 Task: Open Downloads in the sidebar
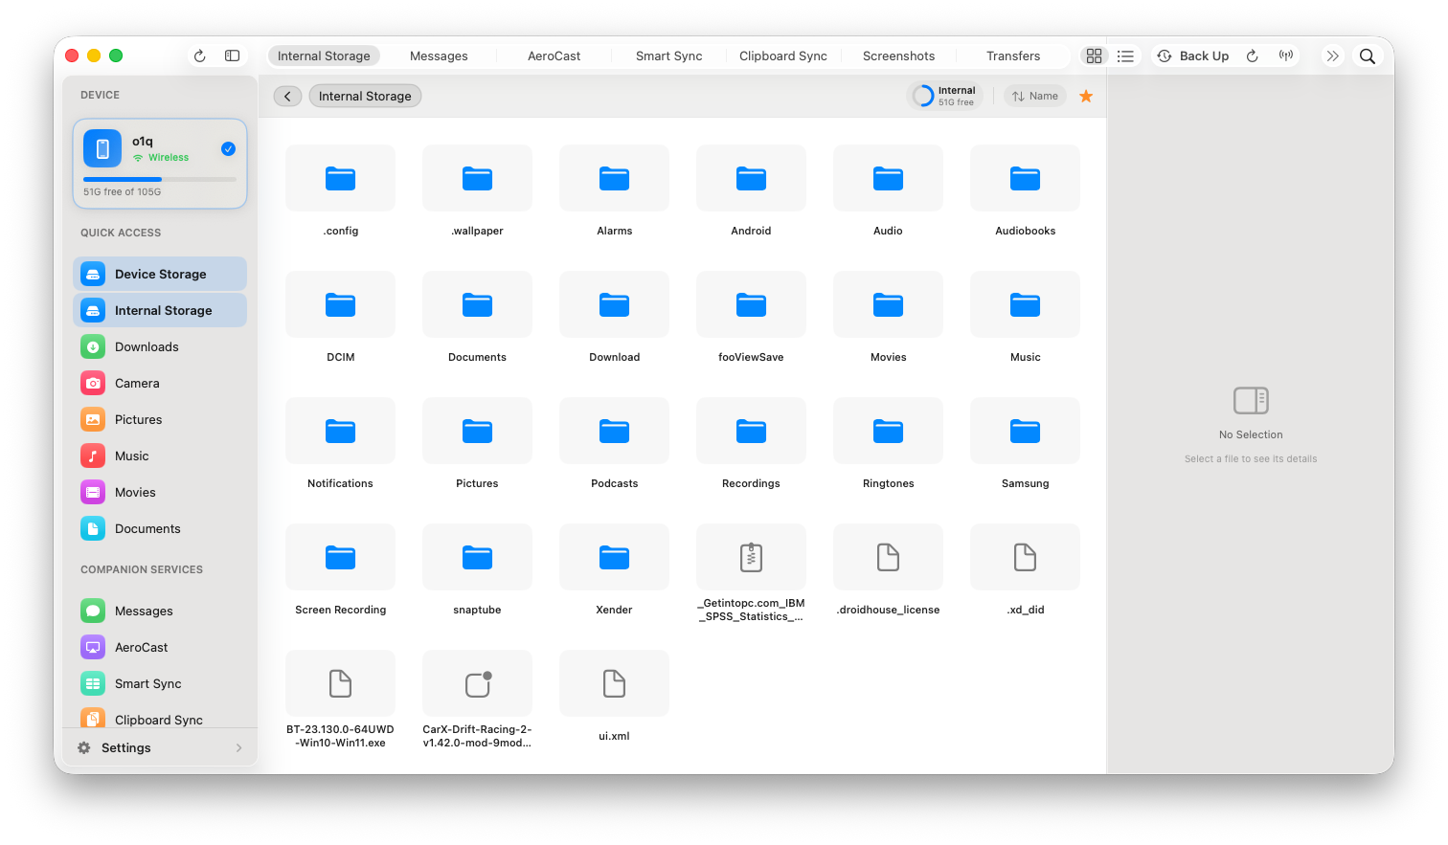(160, 346)
